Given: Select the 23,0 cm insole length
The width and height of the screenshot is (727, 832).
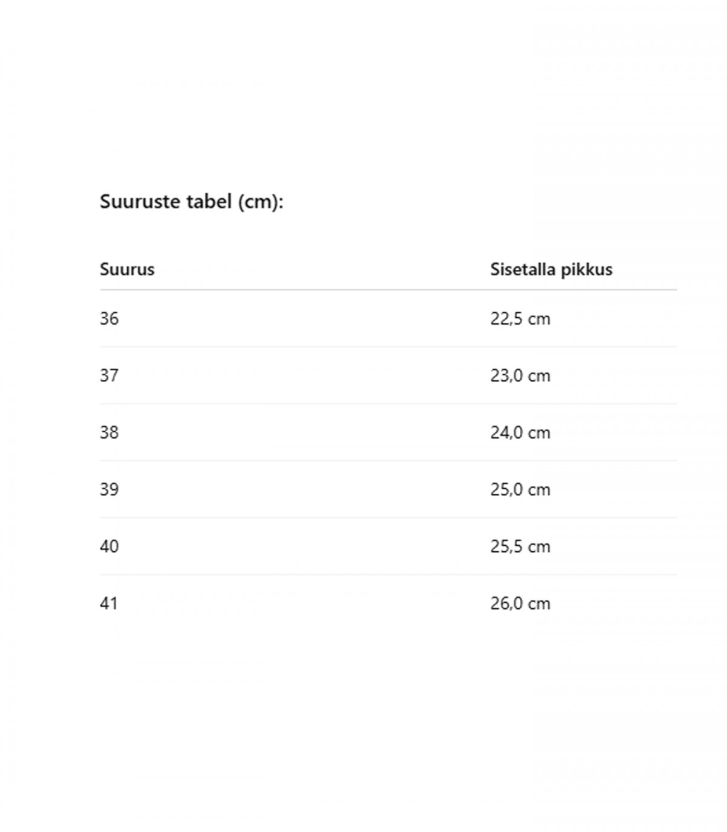Looking at the screenshot, I should coord(520,375).
